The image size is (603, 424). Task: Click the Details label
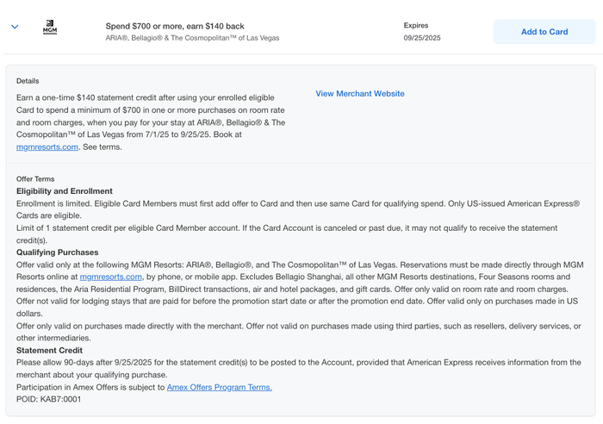point(28,81)
